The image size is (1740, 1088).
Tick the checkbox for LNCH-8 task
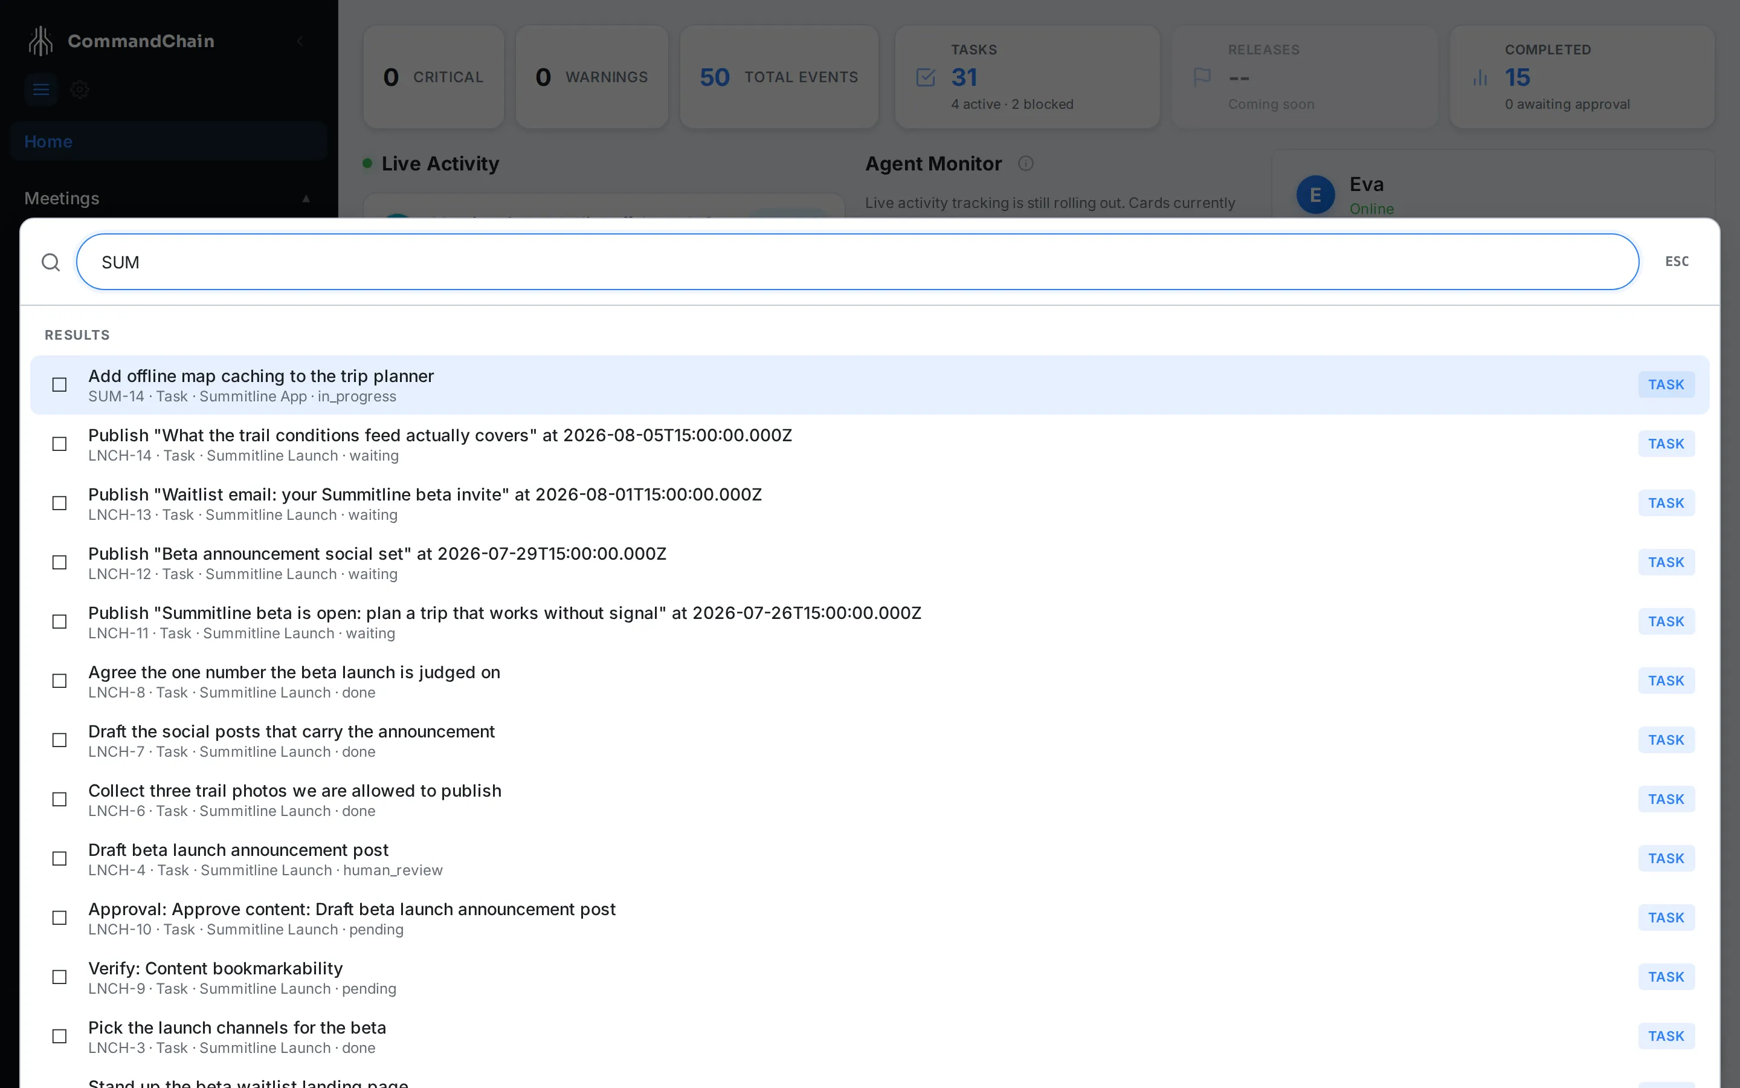click(x=60, y=681)
